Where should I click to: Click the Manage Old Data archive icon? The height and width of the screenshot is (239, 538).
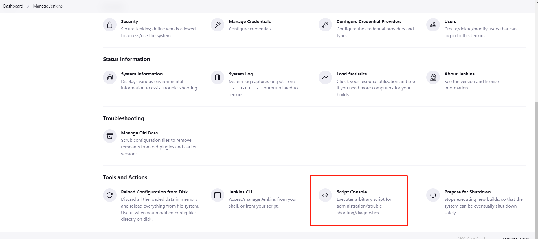click(110, 136)
